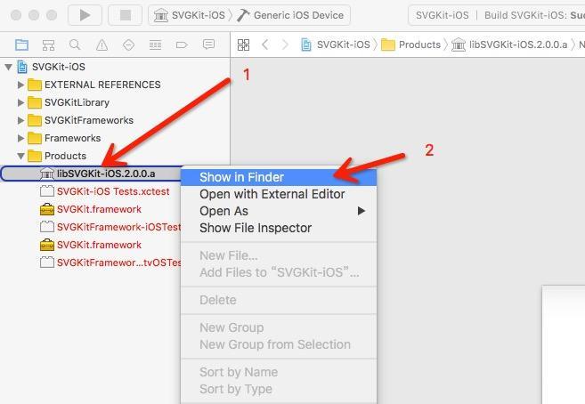Open the Find navigator magnifier icon
This screenshot has width=585, height=404.
point(75,44)
